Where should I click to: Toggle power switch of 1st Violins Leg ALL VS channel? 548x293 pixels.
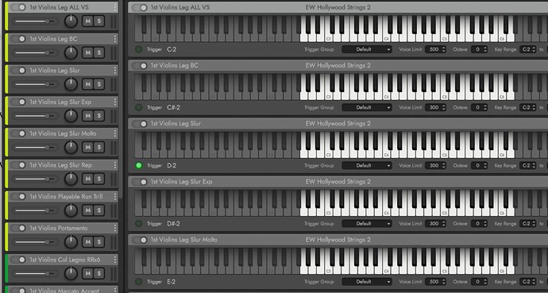tap(18, 7)
